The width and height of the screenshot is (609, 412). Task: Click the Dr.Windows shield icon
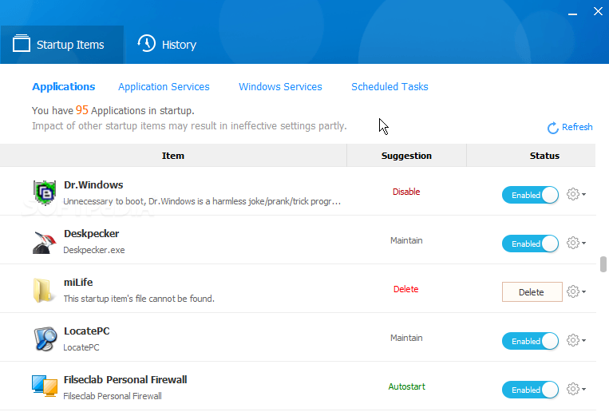(44, 192)
